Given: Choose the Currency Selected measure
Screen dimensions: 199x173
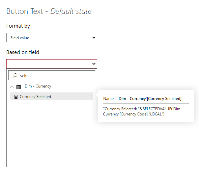Looking at the screenshot, I should pos(52,97).
